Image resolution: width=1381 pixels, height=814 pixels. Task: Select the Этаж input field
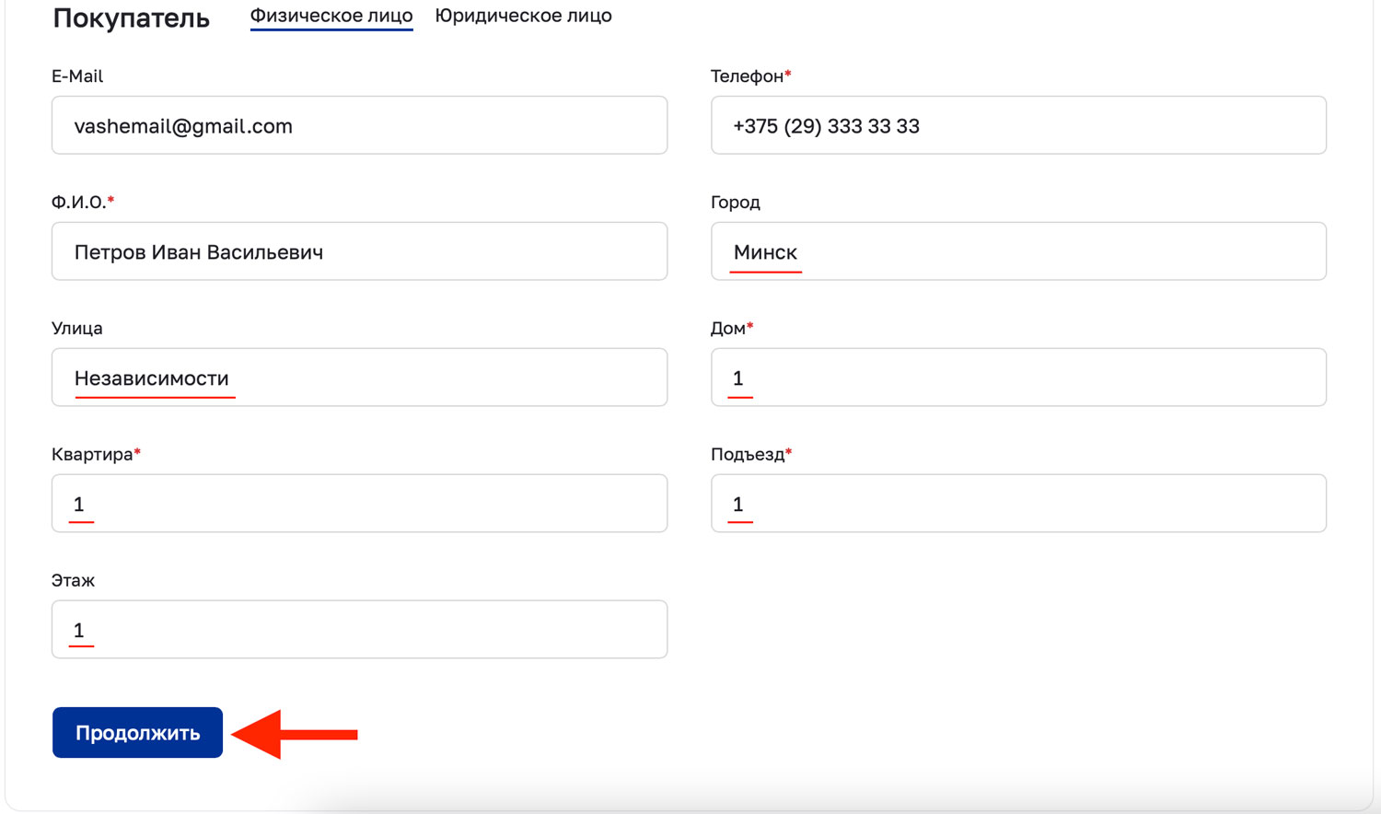coord(359,630)
